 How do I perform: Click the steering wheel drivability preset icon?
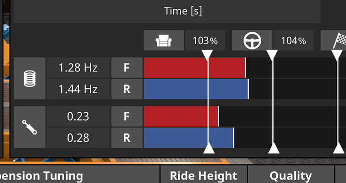point(252,40)
